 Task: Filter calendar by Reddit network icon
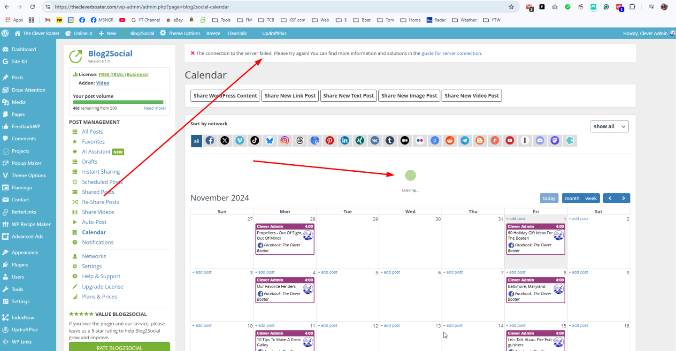[450, 140]
